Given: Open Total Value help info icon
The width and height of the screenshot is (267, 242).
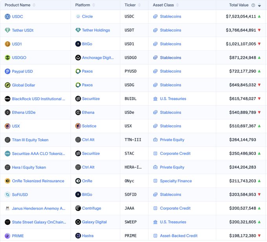Looking at the screenshot, I should pyautogui.click(x=253, y=5).
